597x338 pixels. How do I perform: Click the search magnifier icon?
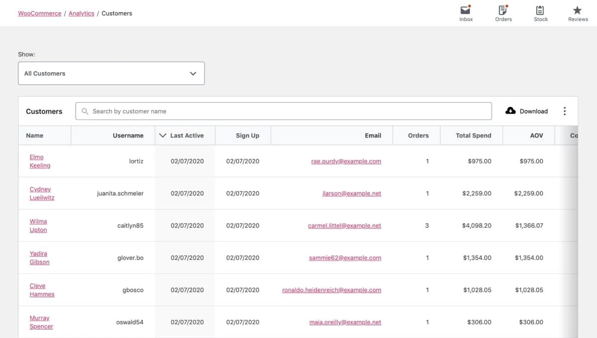point(86,111)
